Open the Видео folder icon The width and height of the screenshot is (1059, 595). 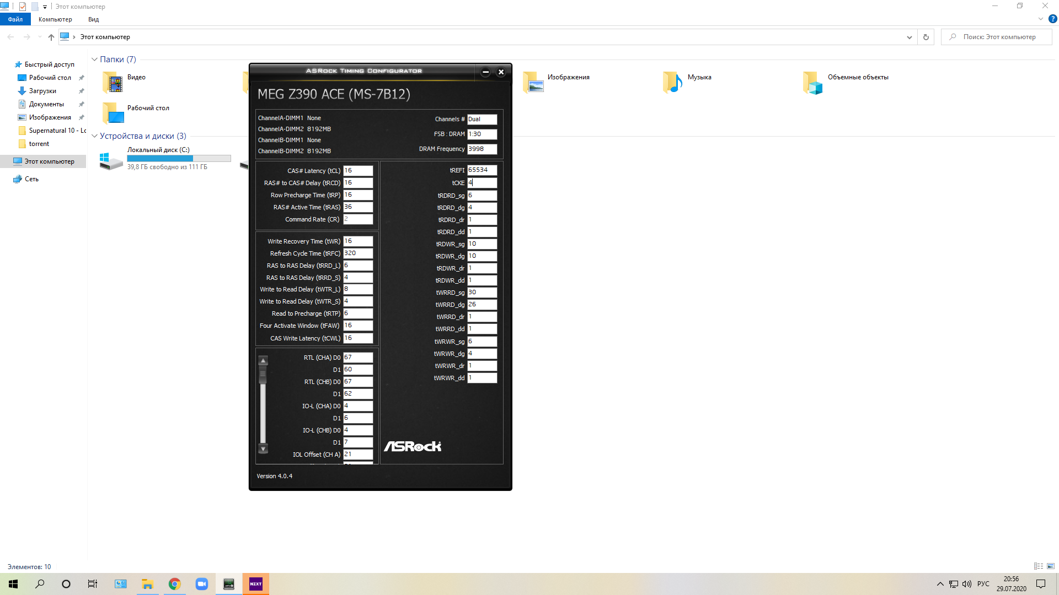coord(113,83)
